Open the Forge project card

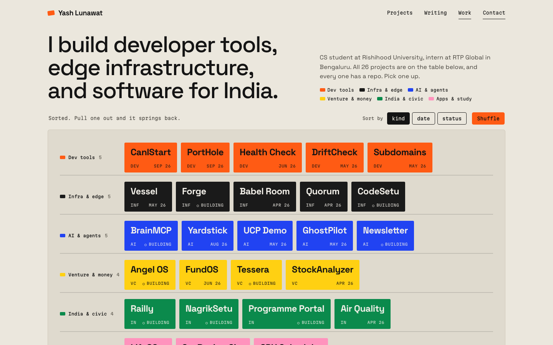point(203,197)
